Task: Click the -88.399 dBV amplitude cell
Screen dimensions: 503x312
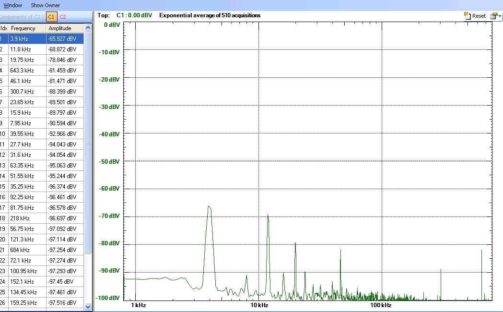Action: click(65, 92)
